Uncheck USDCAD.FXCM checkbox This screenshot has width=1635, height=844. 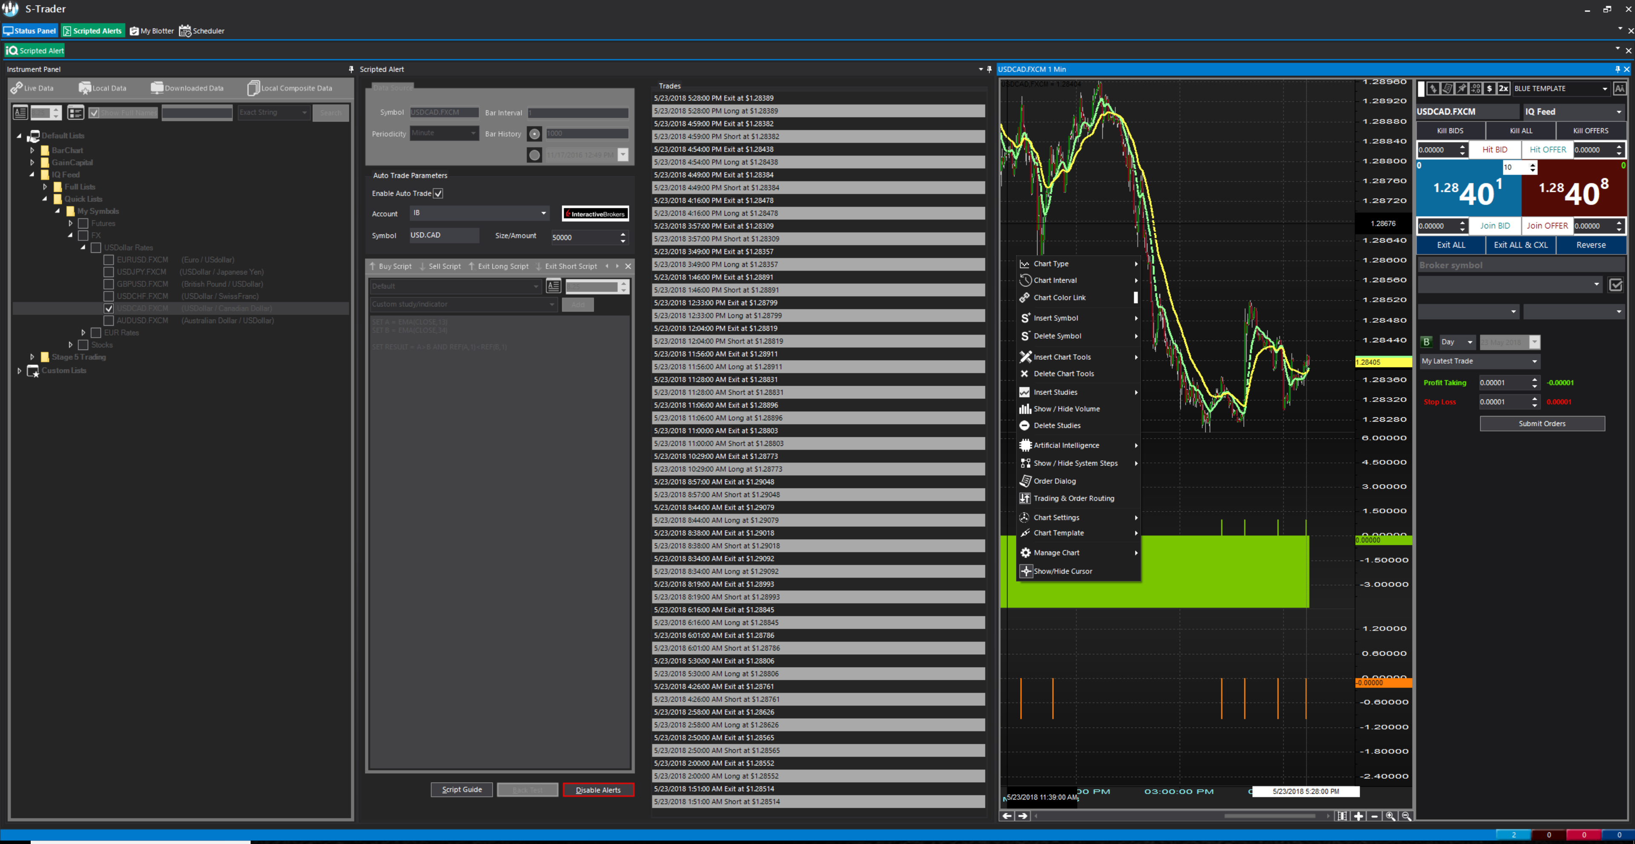[x=109, y=309]
